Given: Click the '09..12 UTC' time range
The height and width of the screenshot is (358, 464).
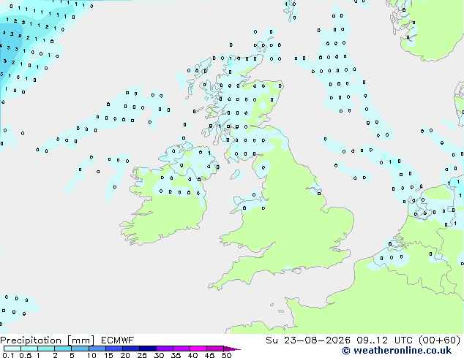Looking at the screenshot, I should pos(384,340).
